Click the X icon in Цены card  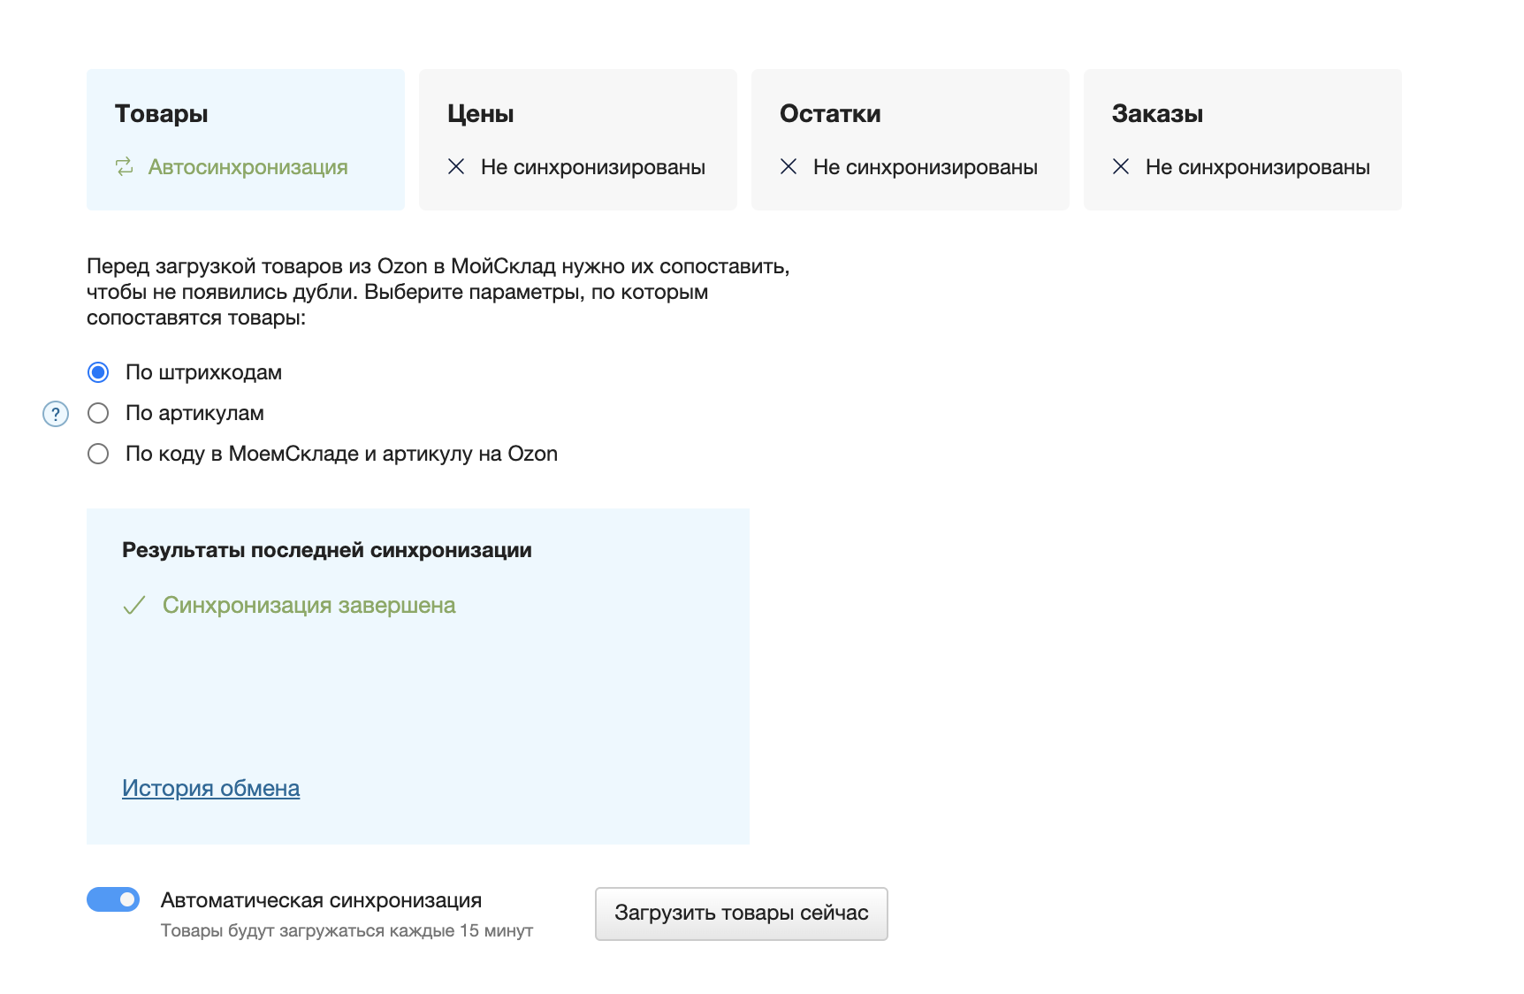coord(456,166)
